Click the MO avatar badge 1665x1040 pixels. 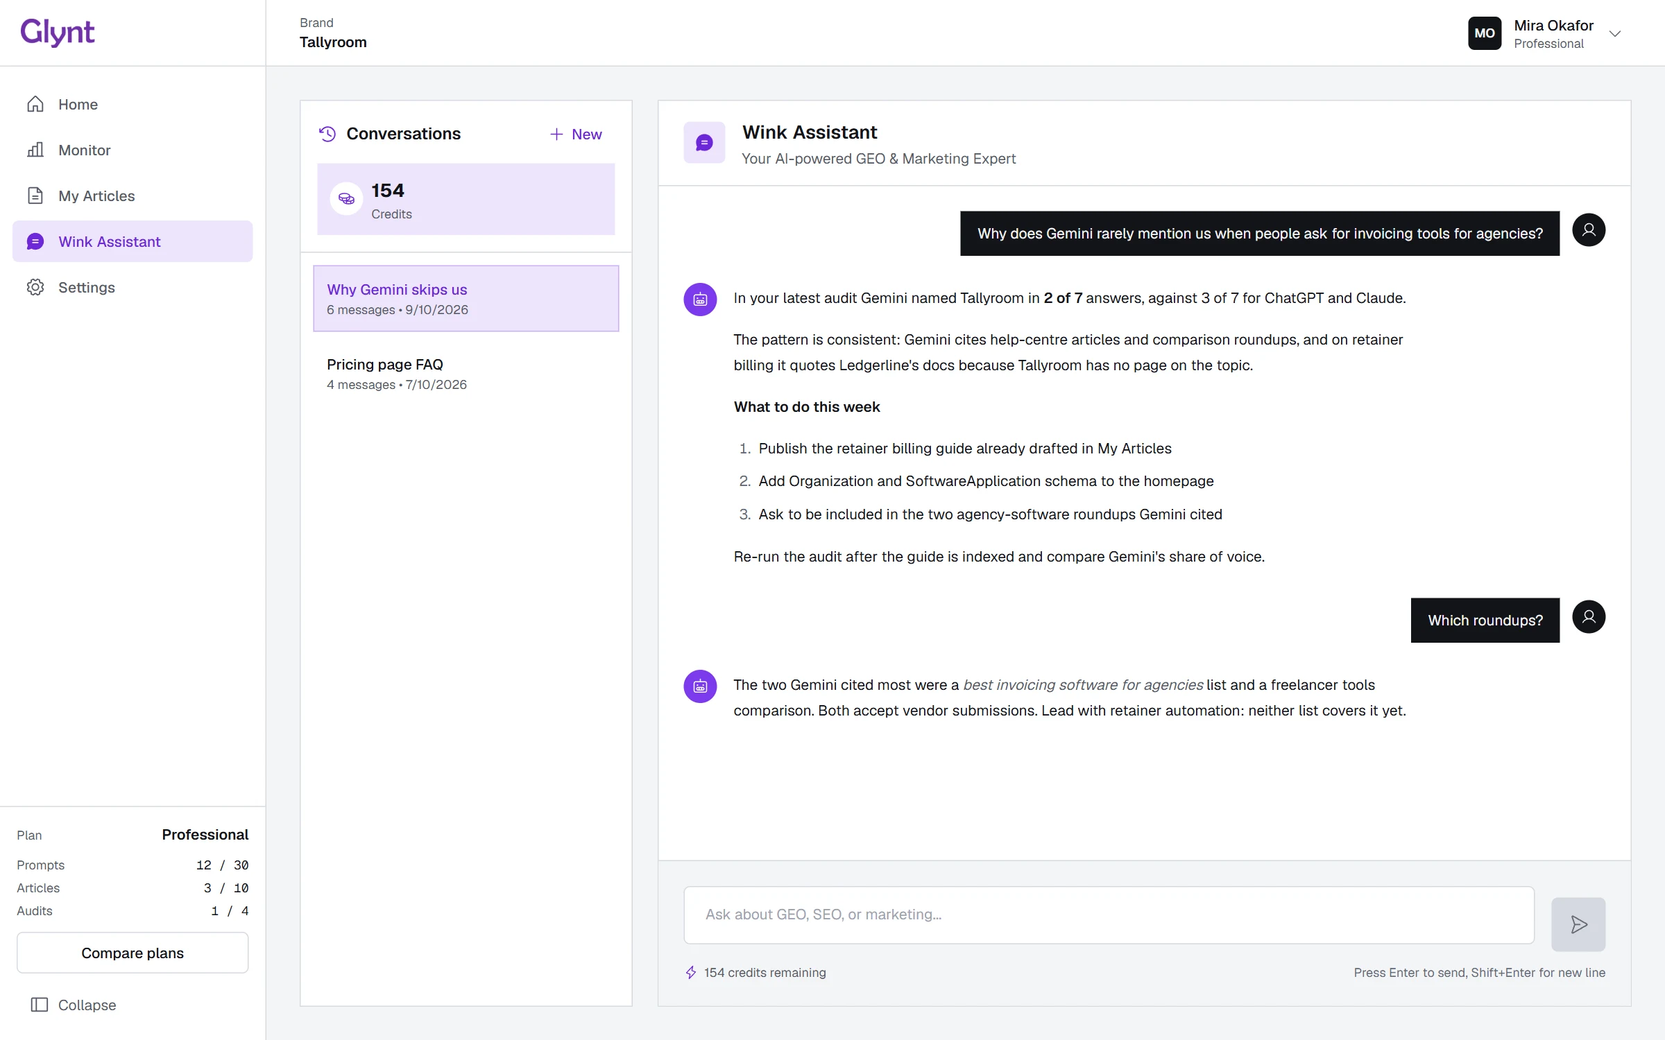tap(1485, 33)
